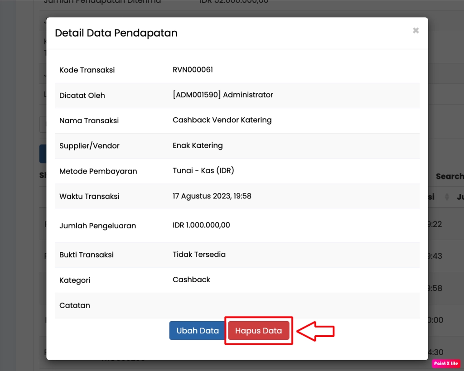The height and width of the screenshot is (371, 464).
Task: Click the Search label behind the dialog
Action: pos(449,177)
